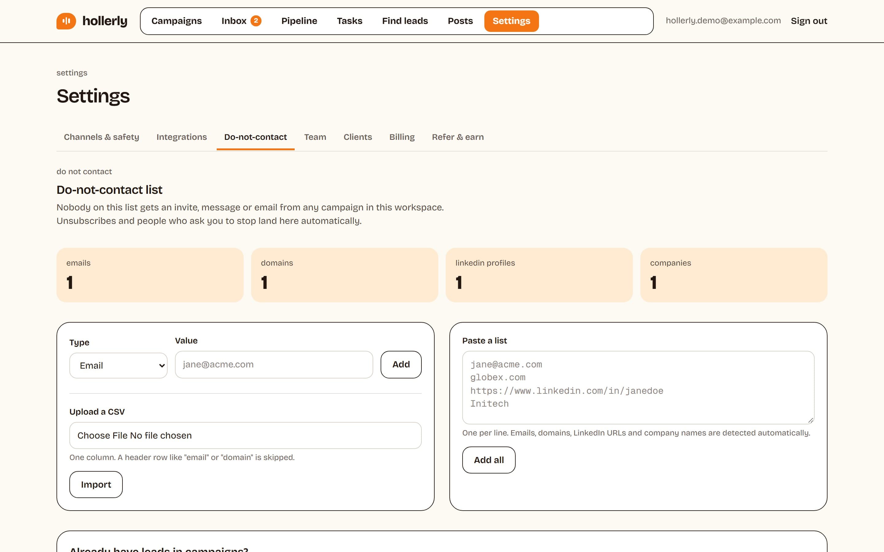
Task: Click the Add all button
Action: (488, 460)
